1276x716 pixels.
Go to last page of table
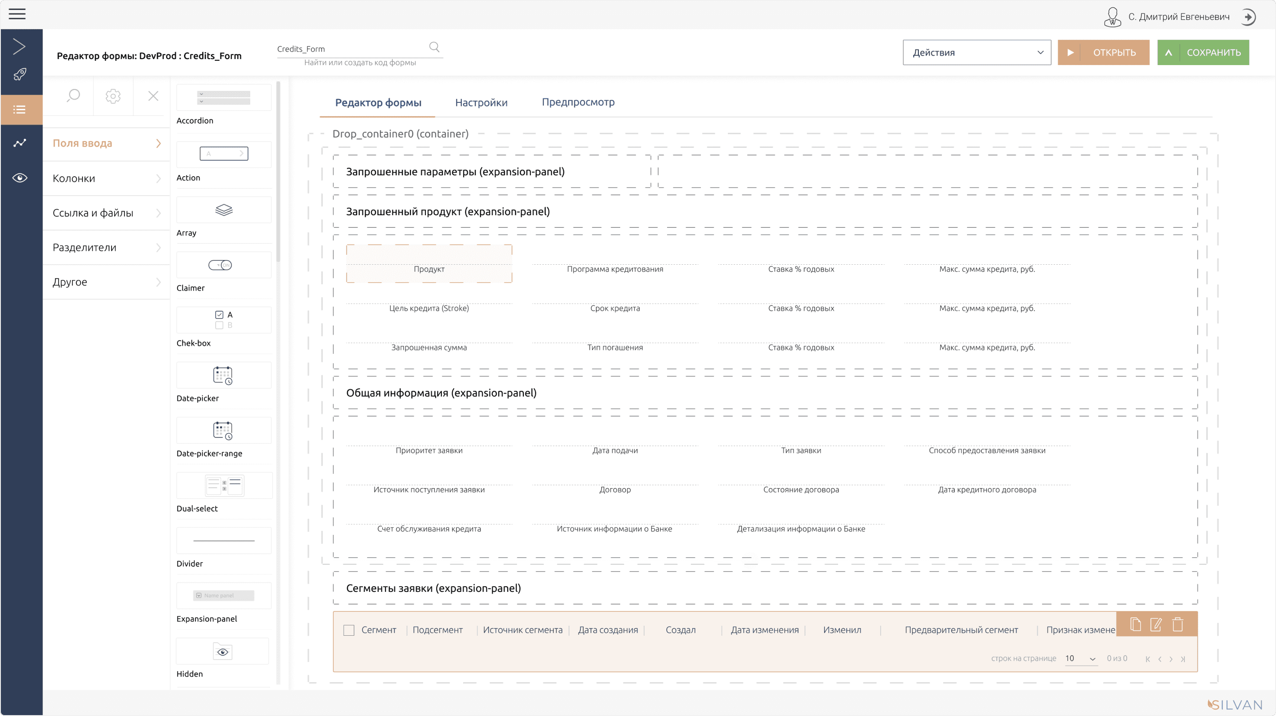tap(1183, 659)
